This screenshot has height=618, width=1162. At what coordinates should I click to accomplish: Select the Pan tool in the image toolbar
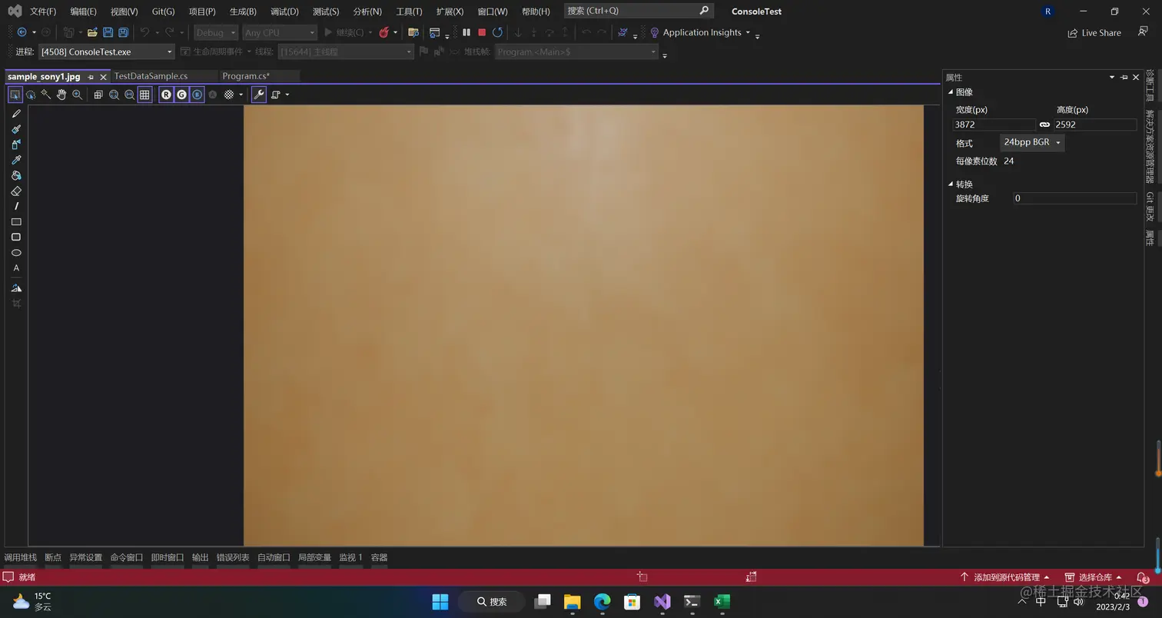(x=61, y=94)
